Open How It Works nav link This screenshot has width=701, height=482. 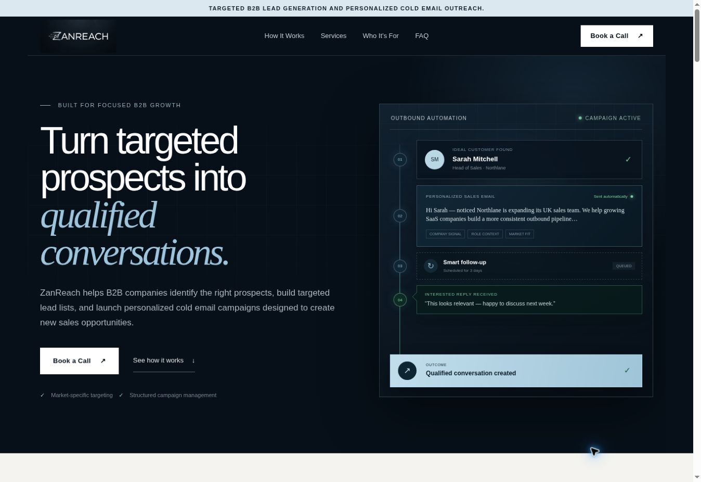pyautogui.click(x=284, y=36)
